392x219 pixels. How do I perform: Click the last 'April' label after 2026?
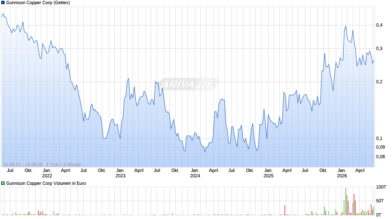pyautogui.click(x=360, y=170)
